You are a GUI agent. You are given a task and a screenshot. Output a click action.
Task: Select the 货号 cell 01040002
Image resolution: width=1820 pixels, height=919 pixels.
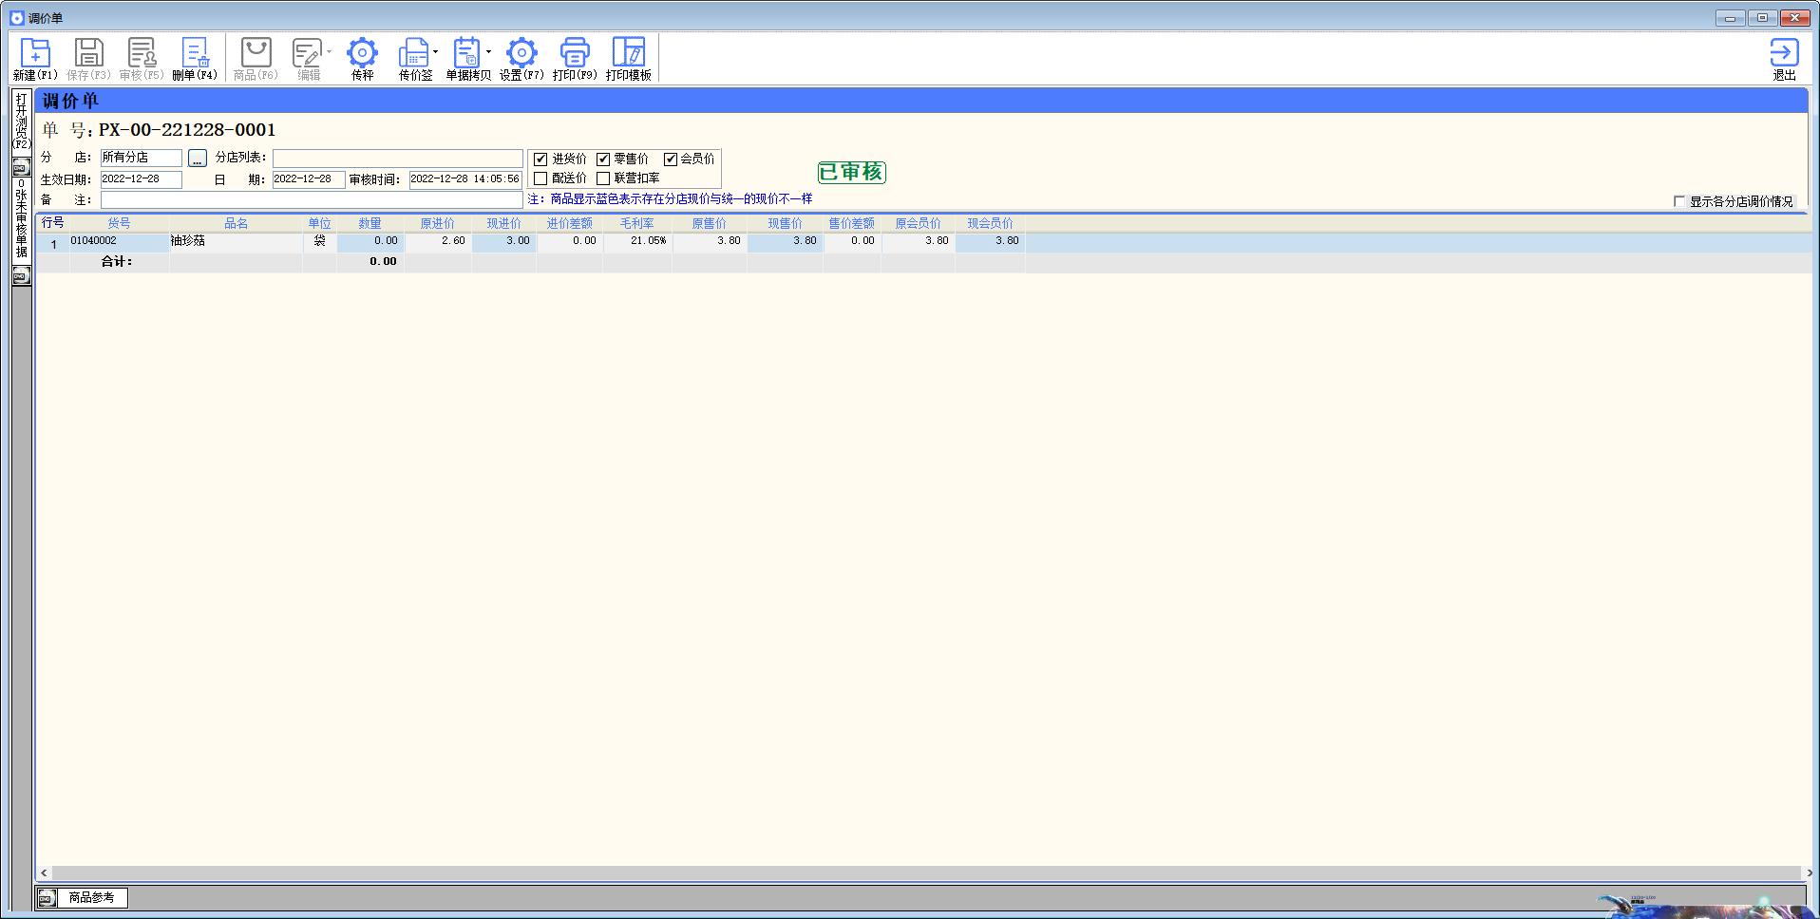click(119, 241)
